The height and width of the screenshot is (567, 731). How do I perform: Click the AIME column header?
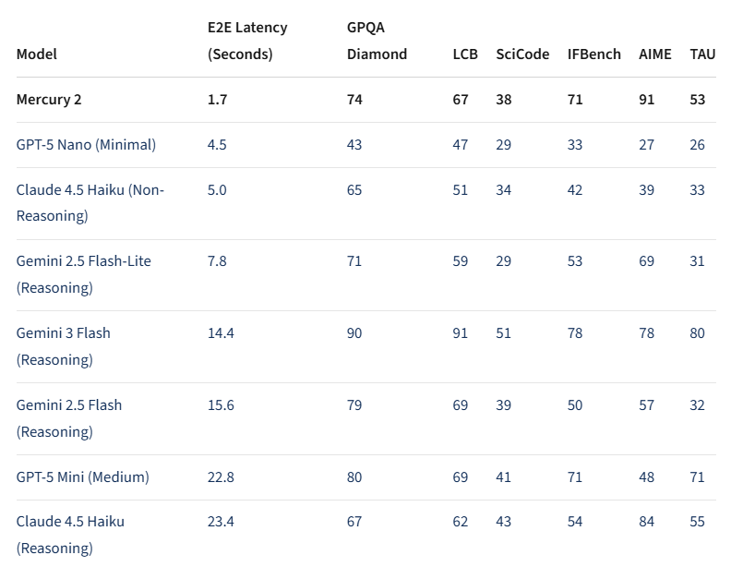tap(655, 54)
